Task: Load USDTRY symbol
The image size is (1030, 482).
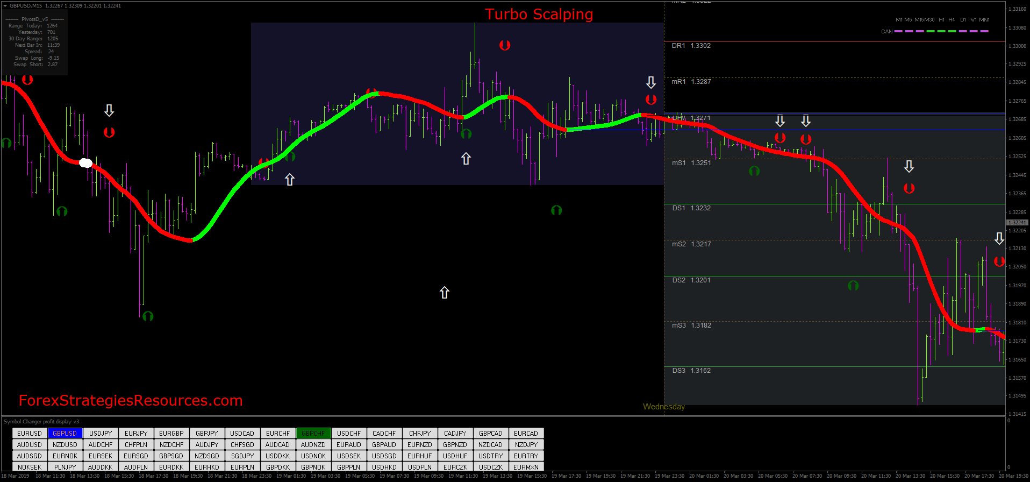Action: pyautogui.click(x=491, y=456)
